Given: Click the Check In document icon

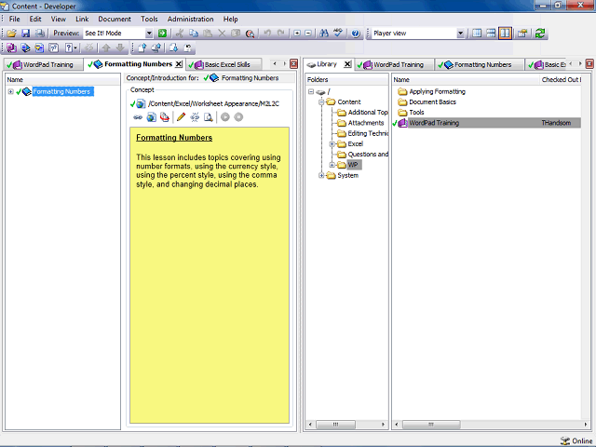Looking at the screenshot, I should (142, 47).
